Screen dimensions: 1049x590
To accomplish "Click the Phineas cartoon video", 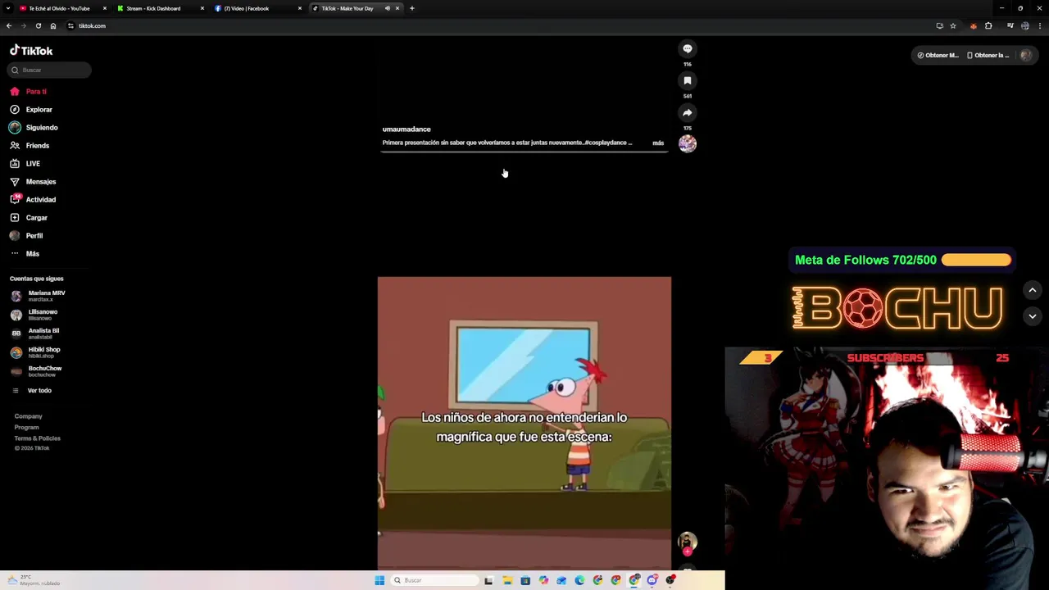I will tap(524, 422).
